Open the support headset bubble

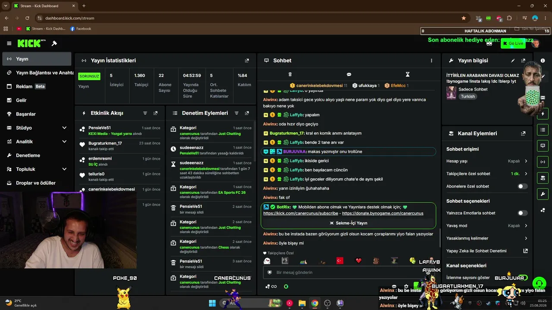pos(539,283)
